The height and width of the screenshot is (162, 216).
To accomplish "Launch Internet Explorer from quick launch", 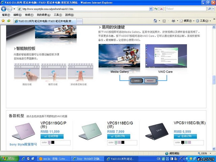I will 24,159.
